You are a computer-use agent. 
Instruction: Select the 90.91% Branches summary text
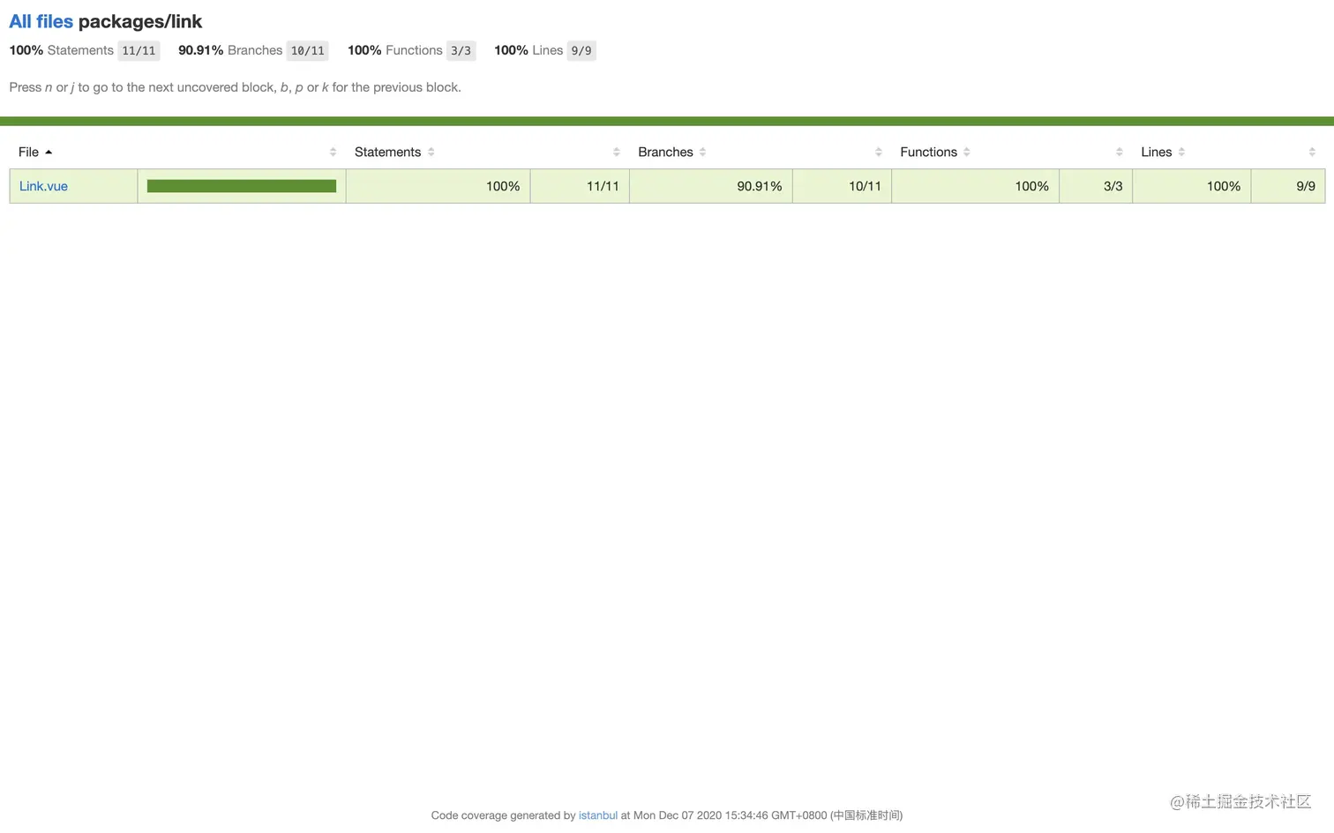tap(230, 50)
